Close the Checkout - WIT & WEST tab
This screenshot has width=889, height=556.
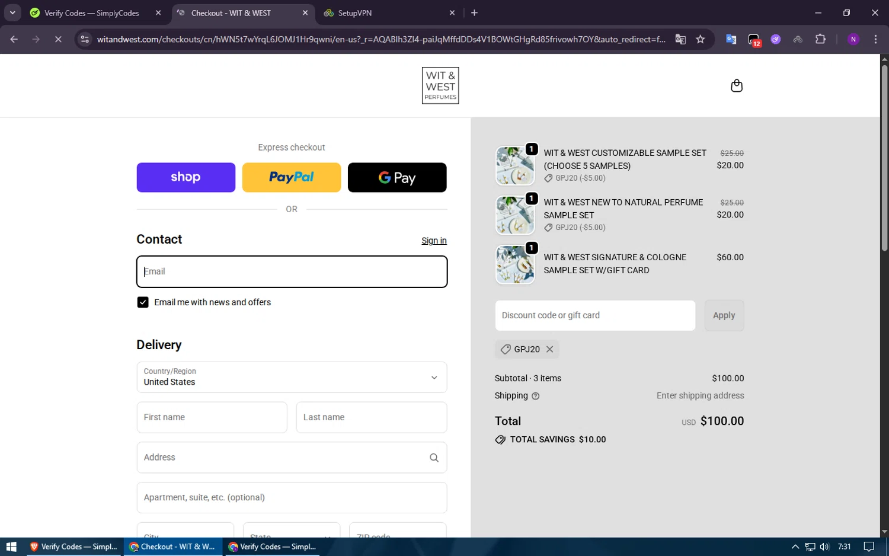(305, 12)
